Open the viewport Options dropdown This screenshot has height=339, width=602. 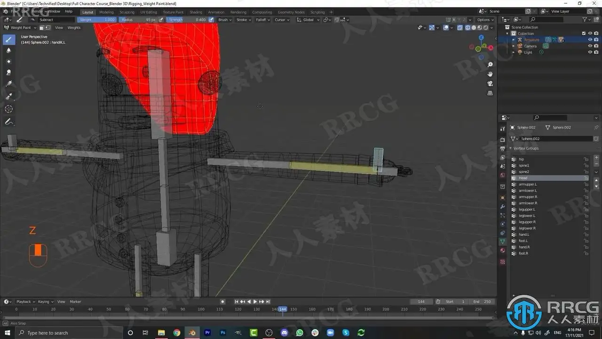[x=485, y=20]
